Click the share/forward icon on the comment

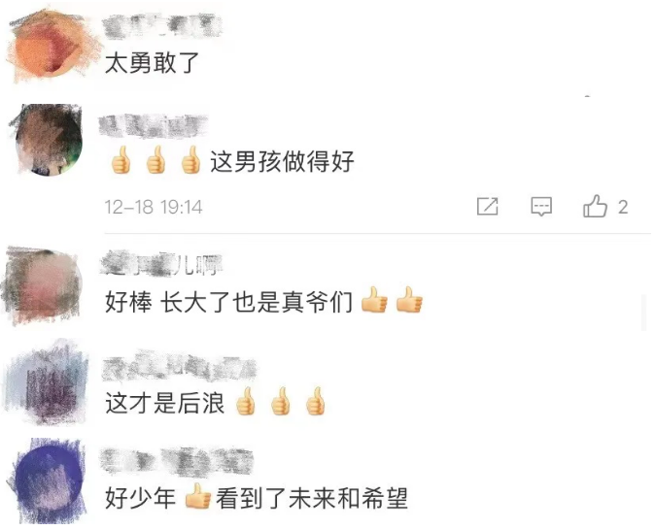point(488,207)
